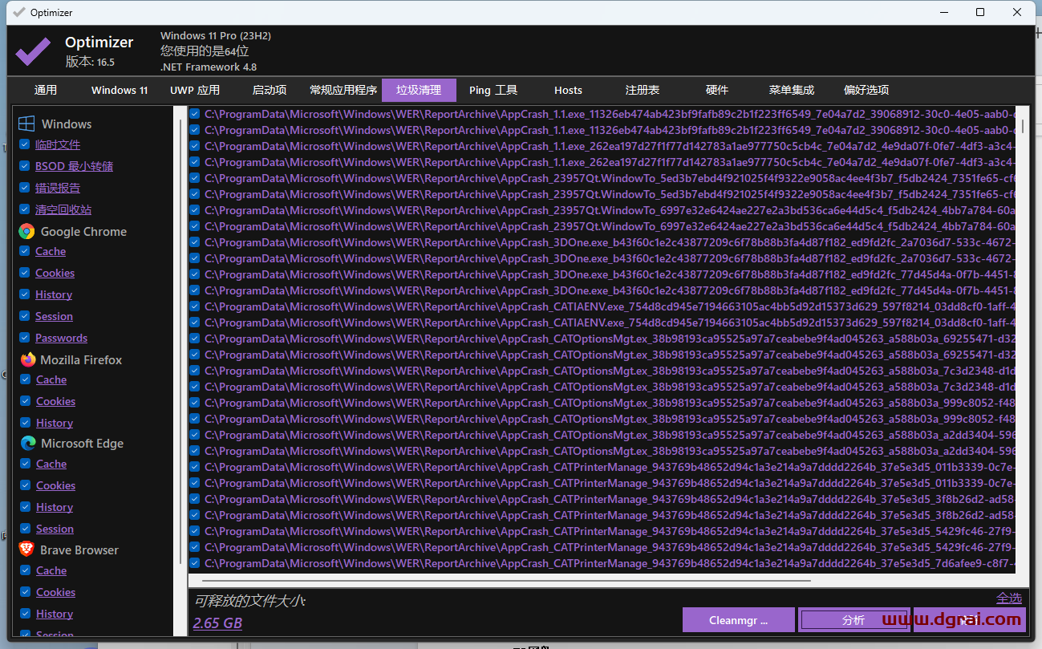Click the Mozilla Firefox icon in the sidebar
The image size is (1042, 649).
pos(28,359)
